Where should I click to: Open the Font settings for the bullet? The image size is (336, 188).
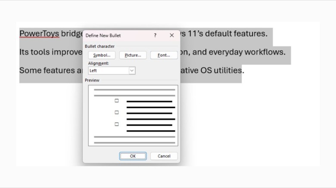pyautogui.click(x=164, y=55)
